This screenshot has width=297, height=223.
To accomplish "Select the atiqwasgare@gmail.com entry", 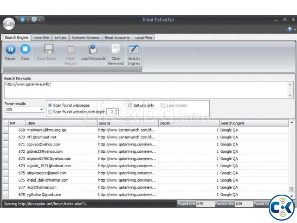I will point(46,173).
